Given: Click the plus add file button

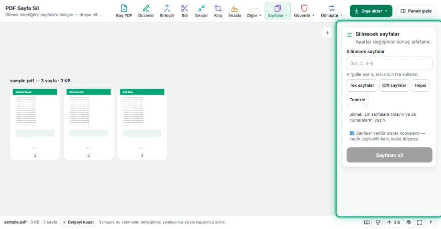Looking at the screenshot, I should 327,33.
